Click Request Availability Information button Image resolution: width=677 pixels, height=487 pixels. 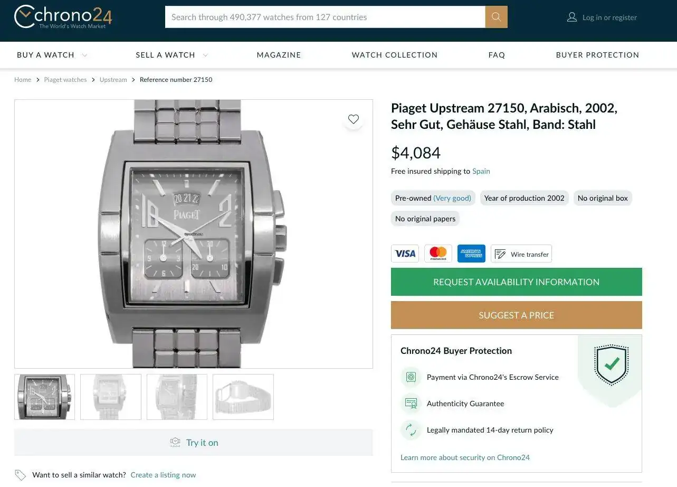[x=516, y=282]
